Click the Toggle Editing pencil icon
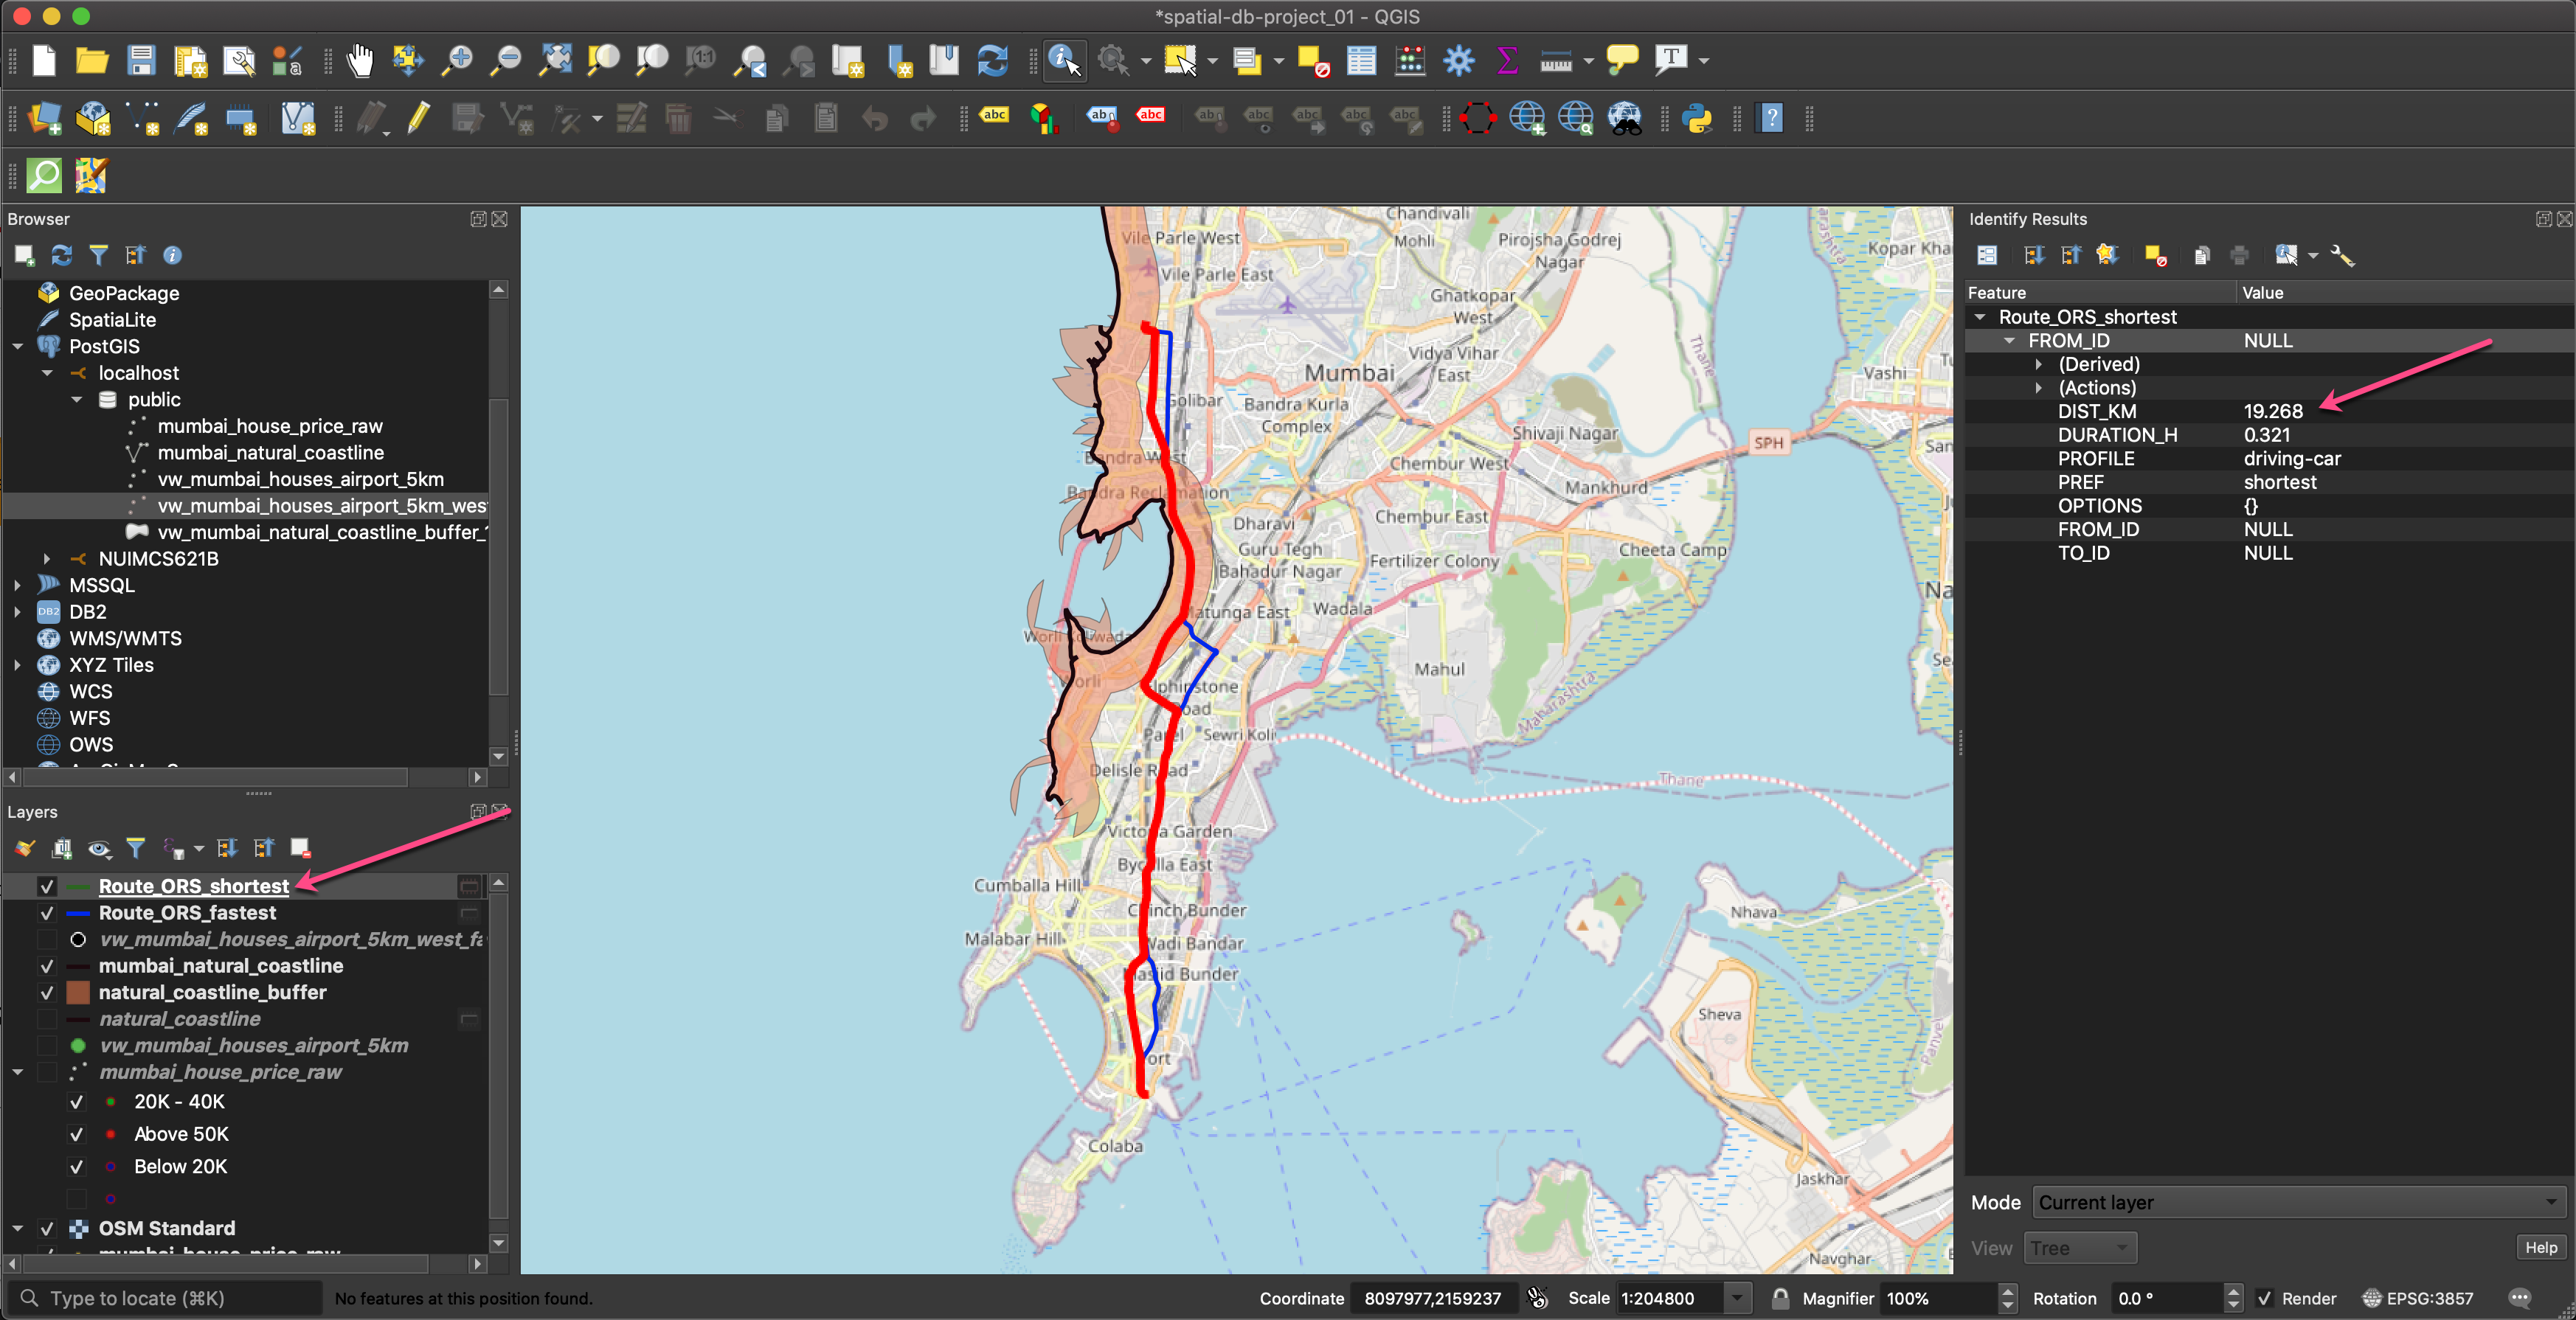The image size is (2576, 1320). coord(418,119)
